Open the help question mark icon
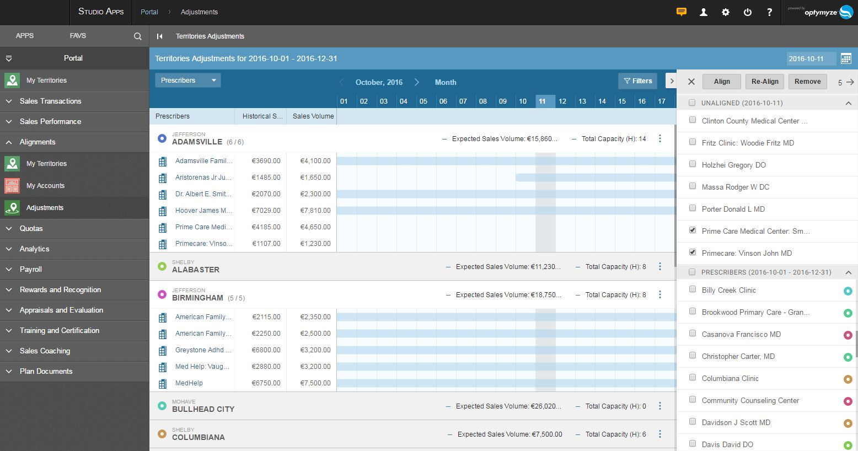Image resolution: width=858 pixels, height=451 pixels. [x=769, y=12]
